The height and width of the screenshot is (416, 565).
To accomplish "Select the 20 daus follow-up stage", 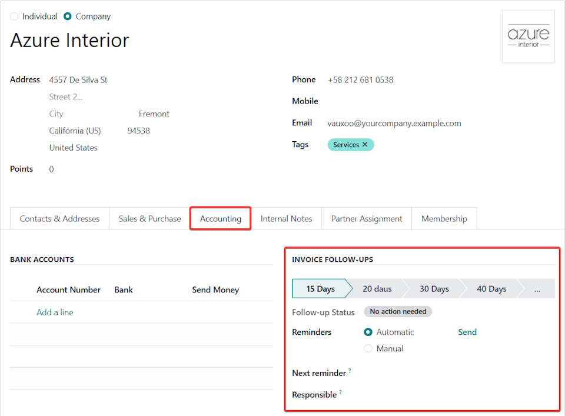I will [377, 289].
